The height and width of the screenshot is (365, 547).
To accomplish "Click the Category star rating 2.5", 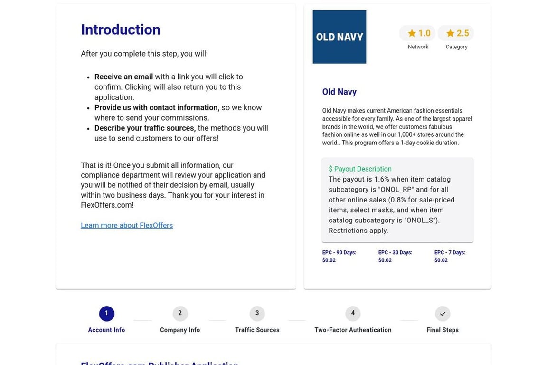I will click(x=456, y=33).
